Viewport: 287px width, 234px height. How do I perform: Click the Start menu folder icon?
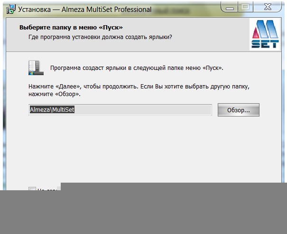(x=36, y=68)
